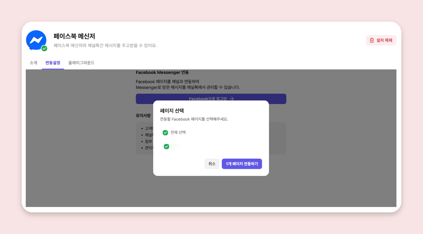Click the green verified badge on the Messenger logo
This screenshot has width=423, height=234.
pos(44,48)
